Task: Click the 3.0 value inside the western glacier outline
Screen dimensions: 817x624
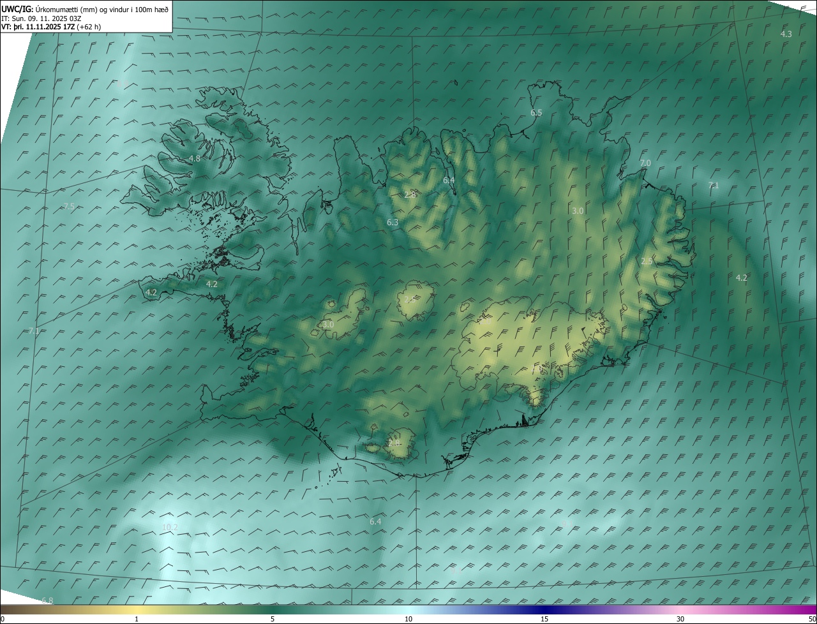Action: pos(328,324)
